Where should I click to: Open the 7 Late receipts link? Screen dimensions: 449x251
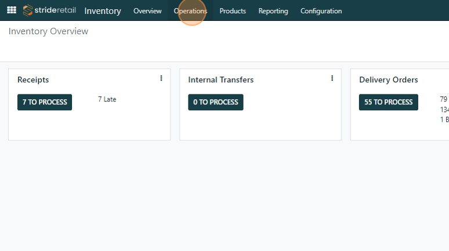pyautogui.click(x=107, y=100)
